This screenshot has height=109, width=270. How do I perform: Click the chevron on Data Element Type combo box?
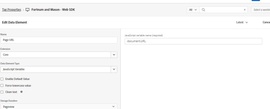(x=114, y=69)
